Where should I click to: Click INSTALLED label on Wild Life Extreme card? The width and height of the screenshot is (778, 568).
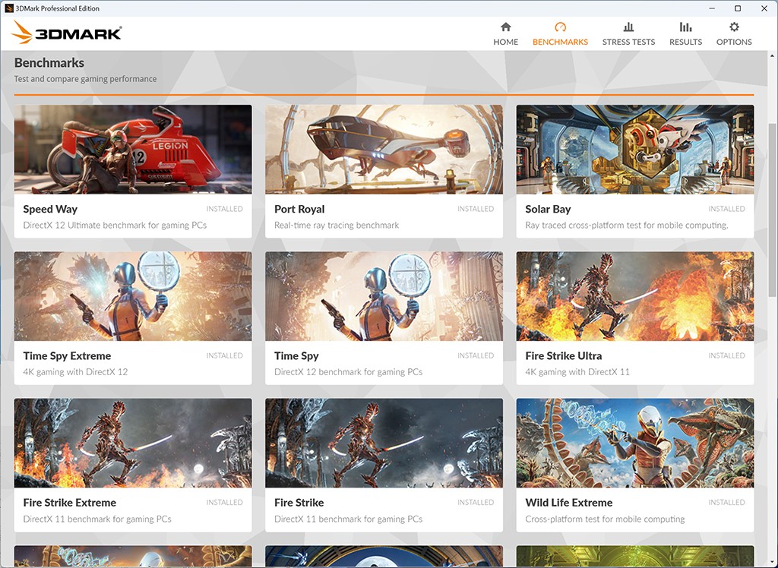pos(726,503)
